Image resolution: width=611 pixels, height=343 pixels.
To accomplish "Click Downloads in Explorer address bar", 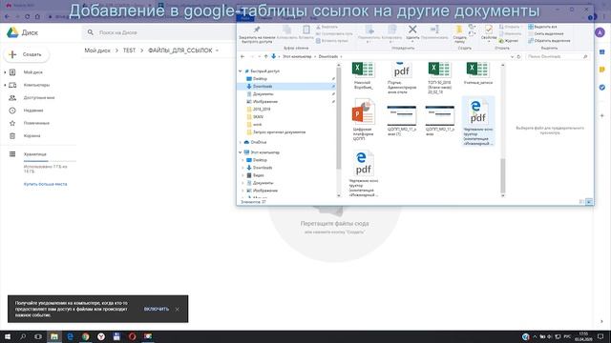I will [328, 57].
